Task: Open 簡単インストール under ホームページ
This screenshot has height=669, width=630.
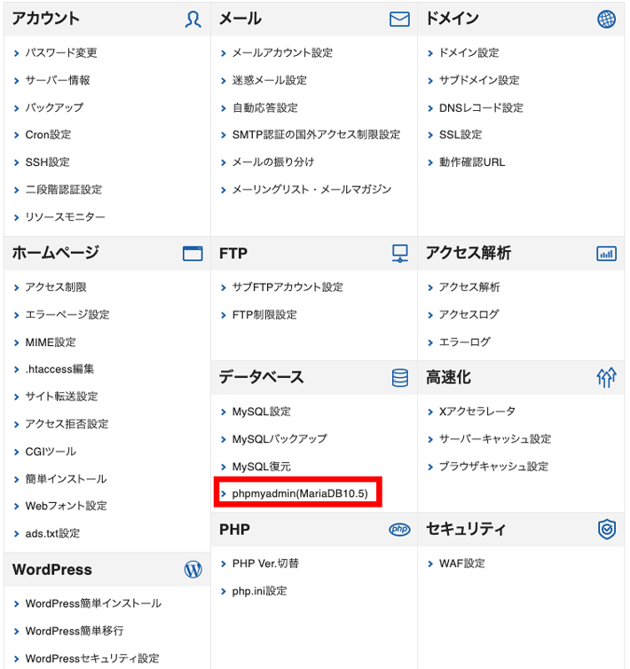Action: pos(67,479)
